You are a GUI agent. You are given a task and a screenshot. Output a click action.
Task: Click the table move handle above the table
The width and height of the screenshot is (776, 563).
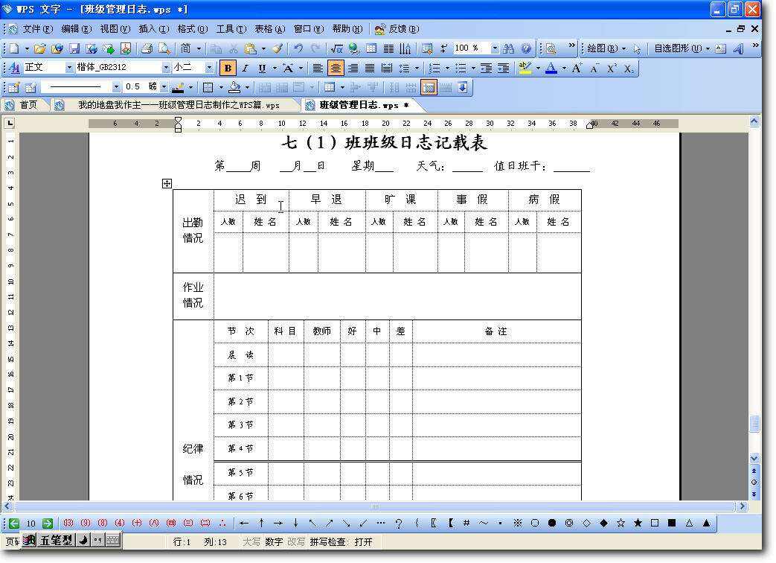pos(167,183)
